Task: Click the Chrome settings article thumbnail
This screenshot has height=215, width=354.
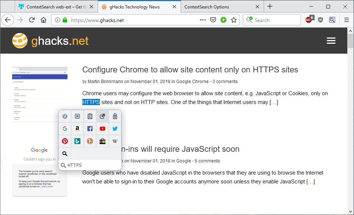Action: coord(40,94)
